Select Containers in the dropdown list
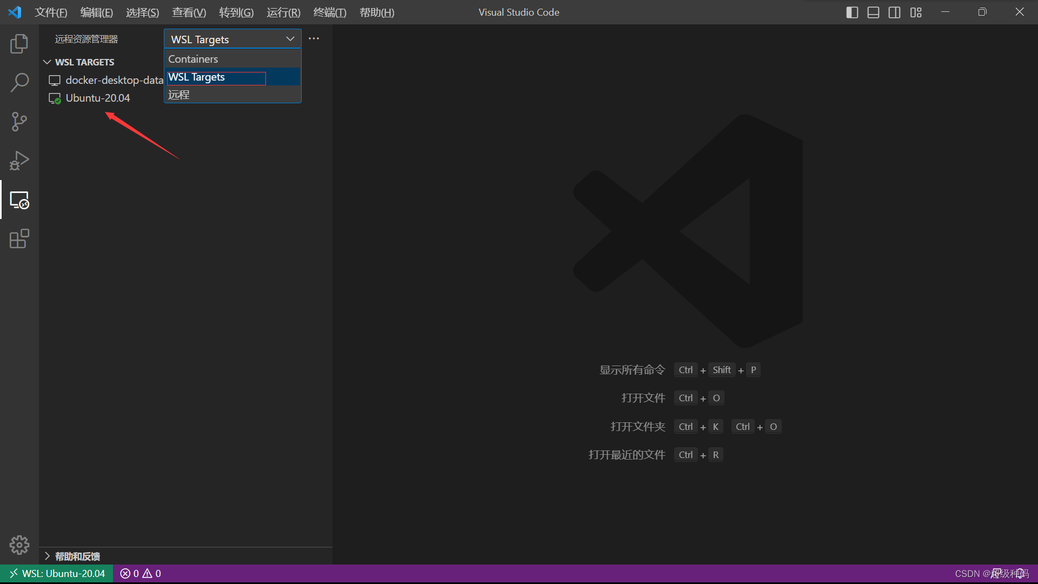1038x584 pixels. (x=193, y=59)
